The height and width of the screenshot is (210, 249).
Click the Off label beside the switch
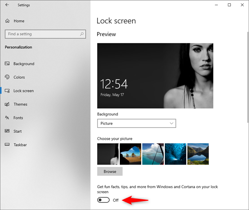point(116,200)
